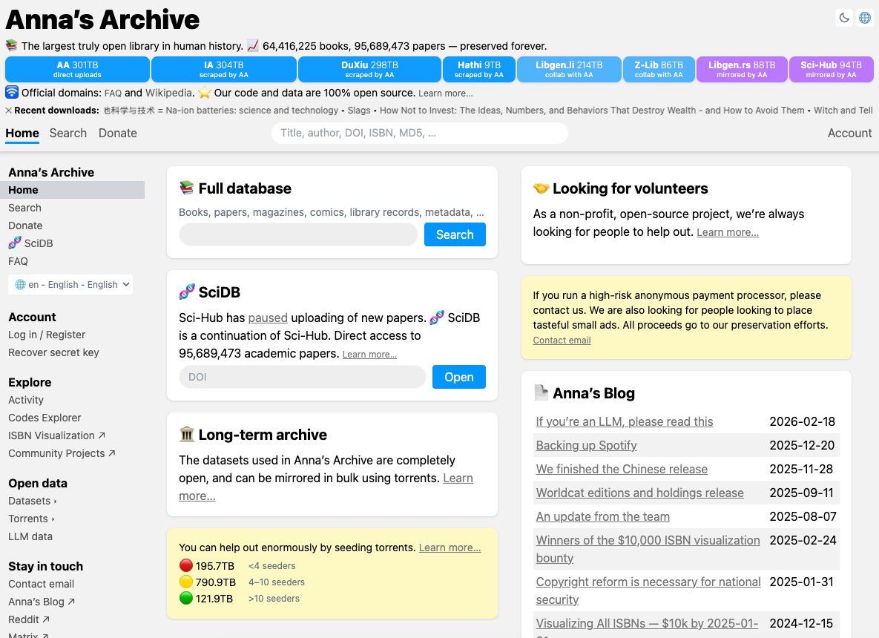Viewport: 879px width, 638px height.
Task: Open Backing up Spotify blog post
Action: coord(587,445)
